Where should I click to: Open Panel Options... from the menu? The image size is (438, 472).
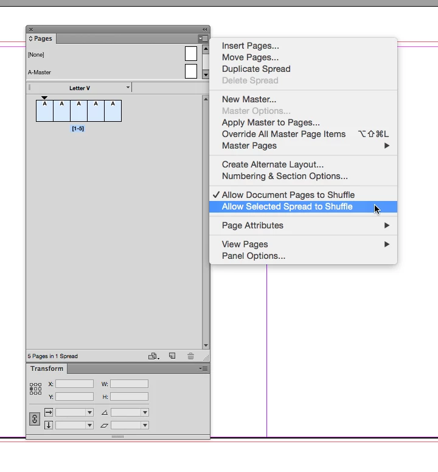[x=303, y=256]
